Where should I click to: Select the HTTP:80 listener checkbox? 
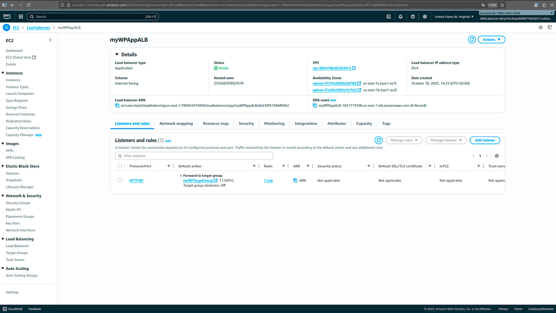120,181
